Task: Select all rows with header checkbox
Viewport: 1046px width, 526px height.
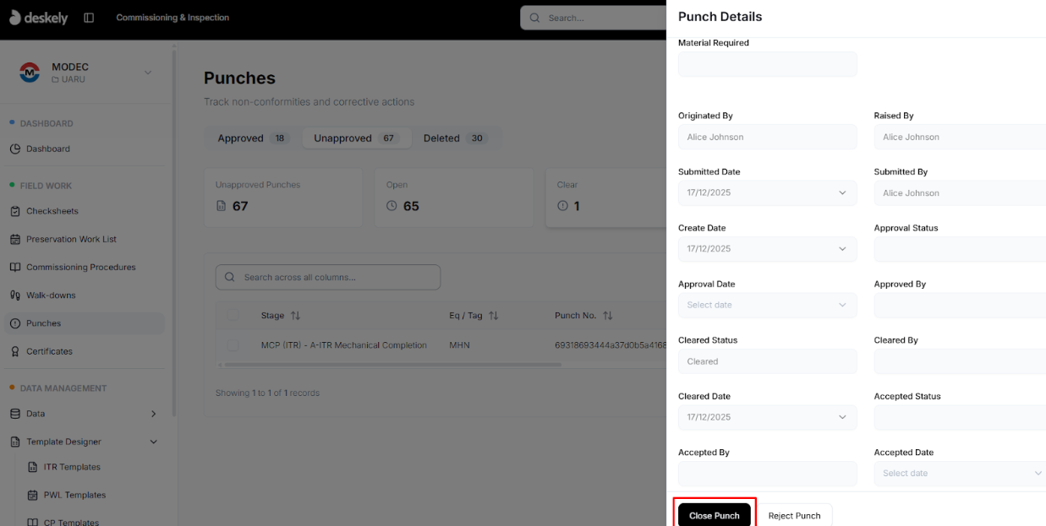Action: coord(233,316)
